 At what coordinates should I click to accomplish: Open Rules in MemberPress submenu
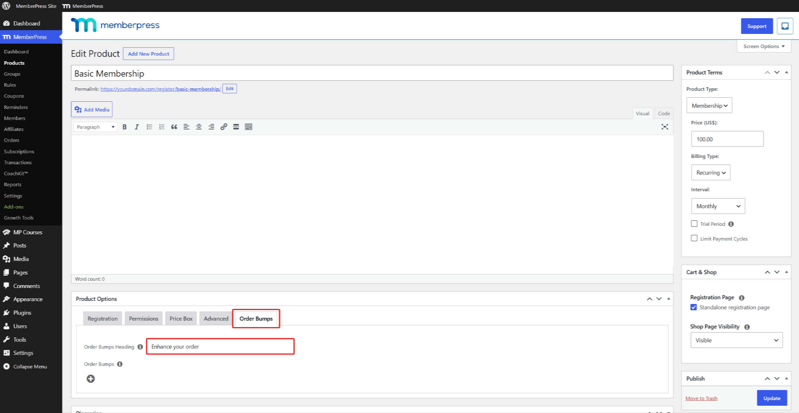coord(10,85)
